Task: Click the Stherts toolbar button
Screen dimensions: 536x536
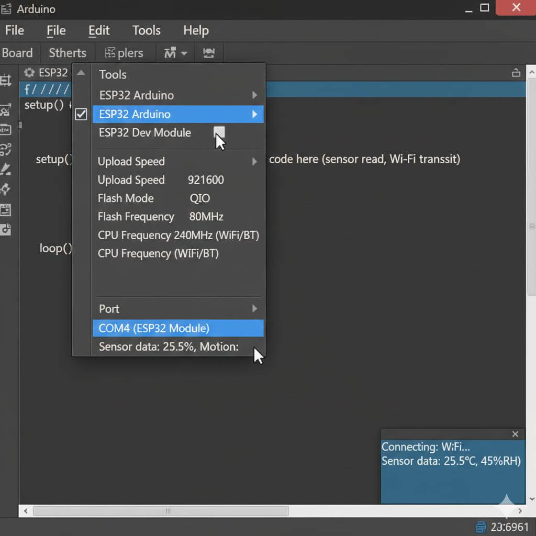Action: point(68,53)
